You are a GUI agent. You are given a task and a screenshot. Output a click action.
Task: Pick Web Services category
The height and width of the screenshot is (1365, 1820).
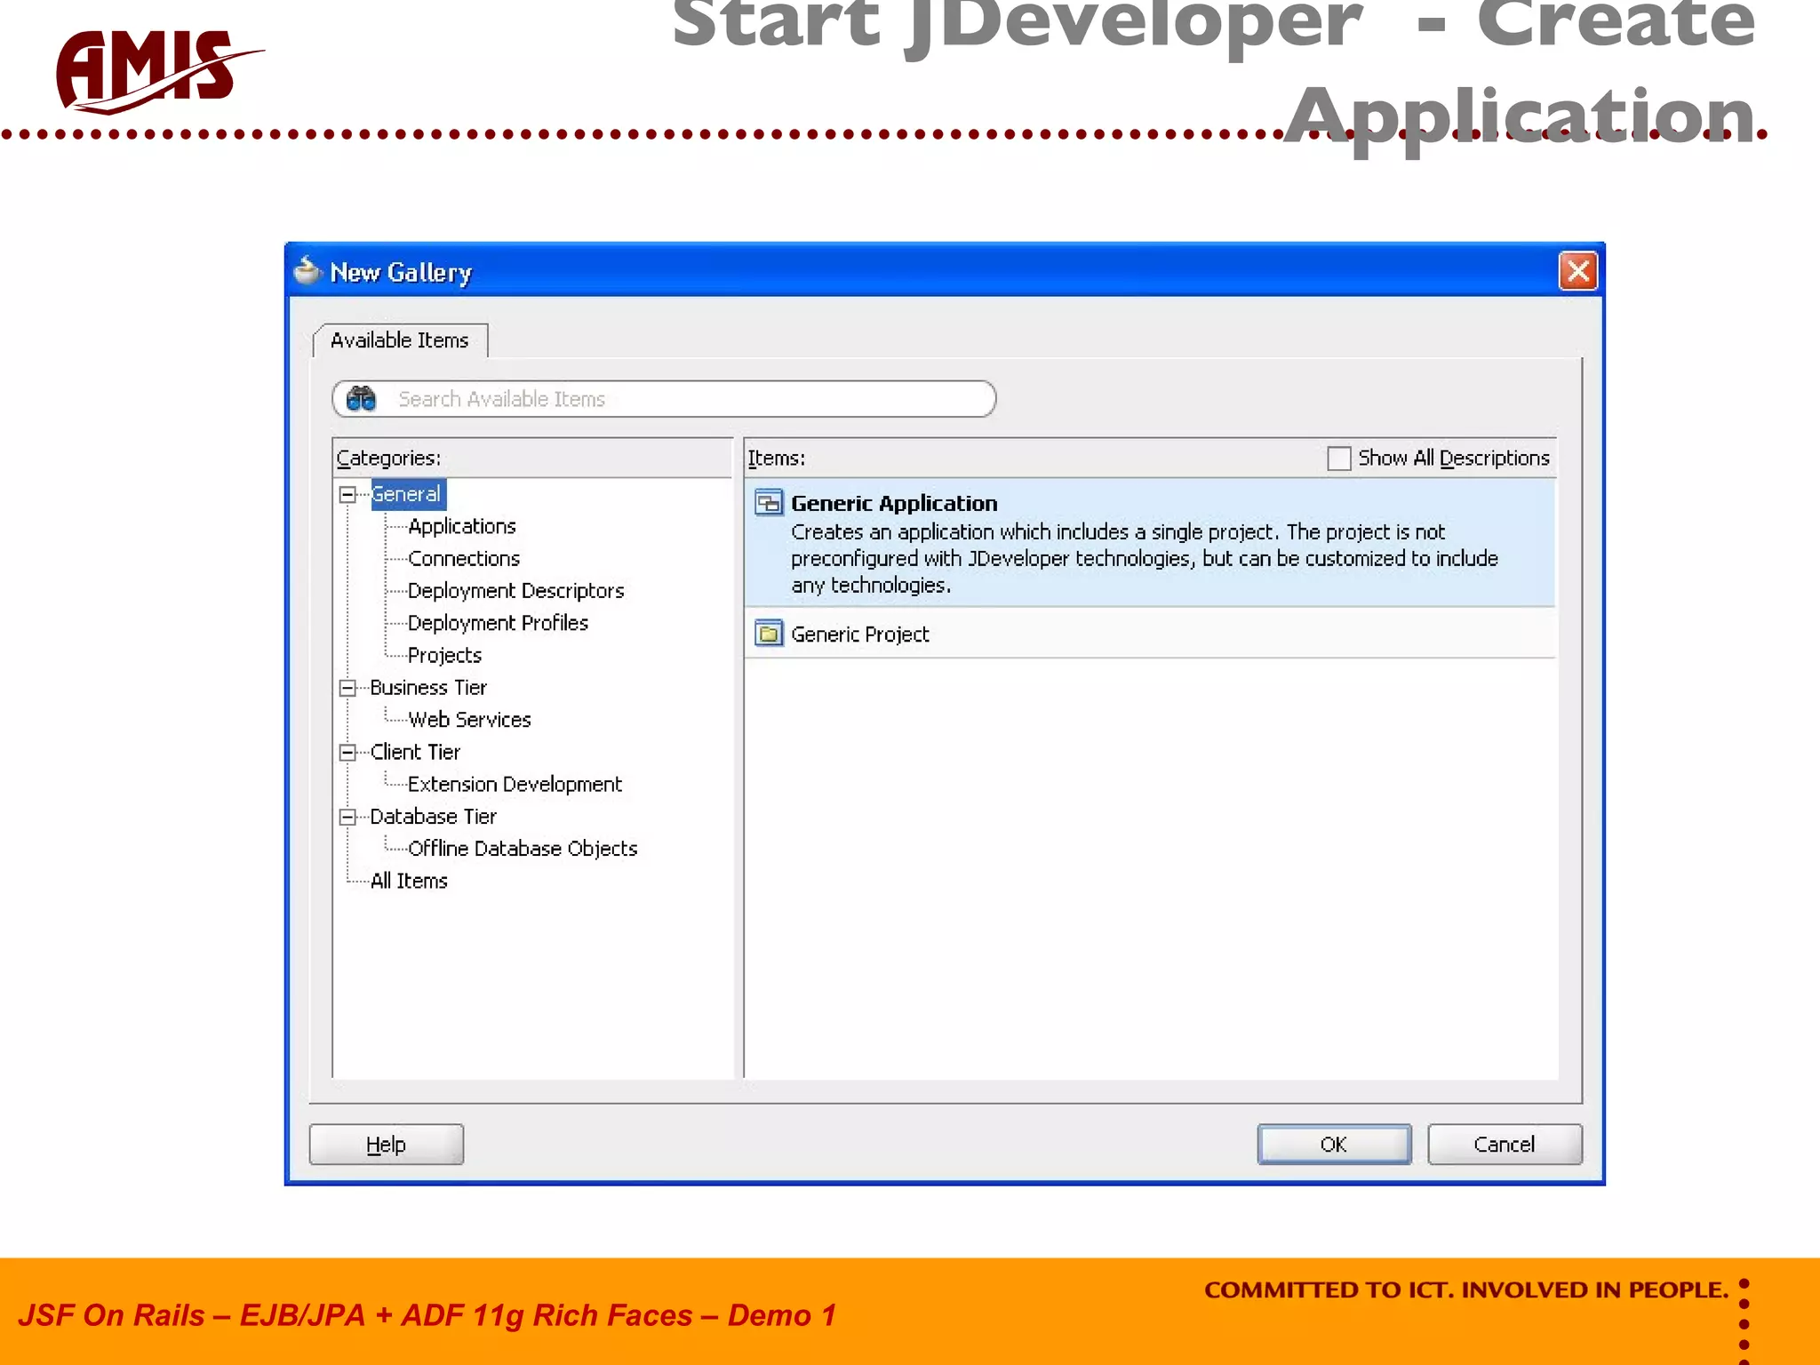pos(470,720)
